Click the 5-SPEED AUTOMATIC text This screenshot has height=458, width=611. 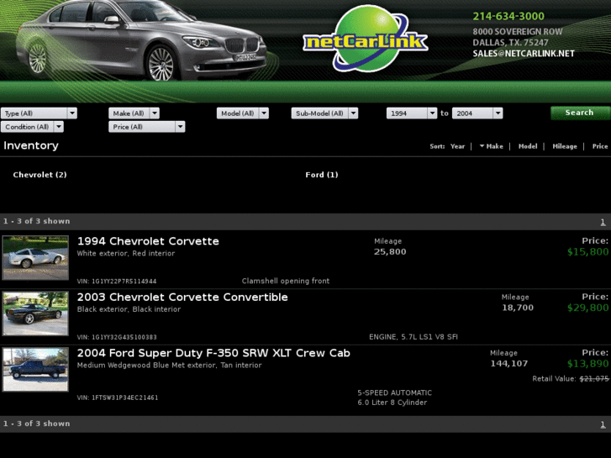tap(395, 393)
